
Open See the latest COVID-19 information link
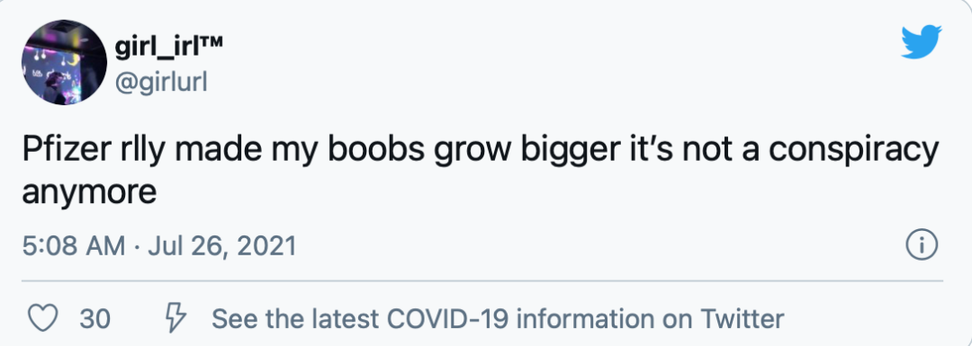pyautogui.click(x=498, y=319)
